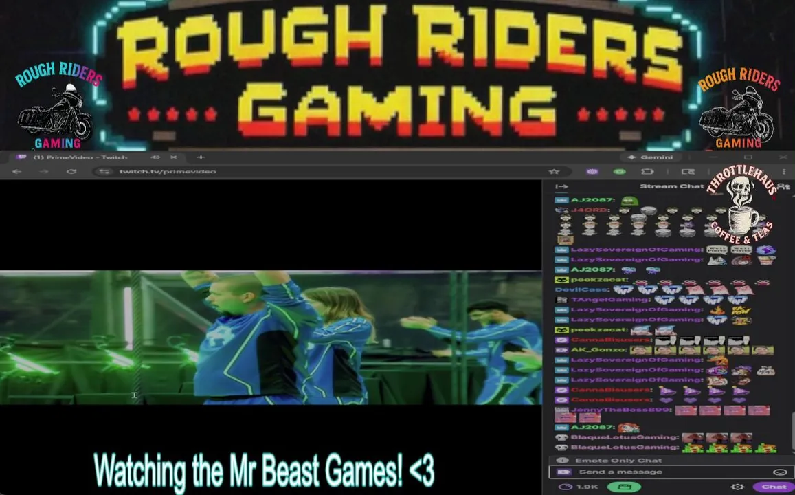Click the browser back arrow
This screenshot has width=795, height=495.
(16, 171)
